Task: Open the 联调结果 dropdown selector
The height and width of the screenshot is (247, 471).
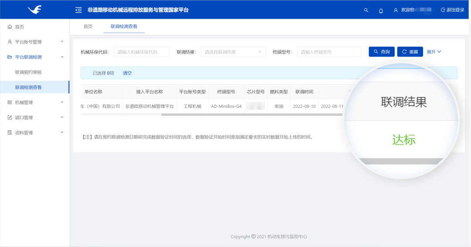Action: [233, 52]
